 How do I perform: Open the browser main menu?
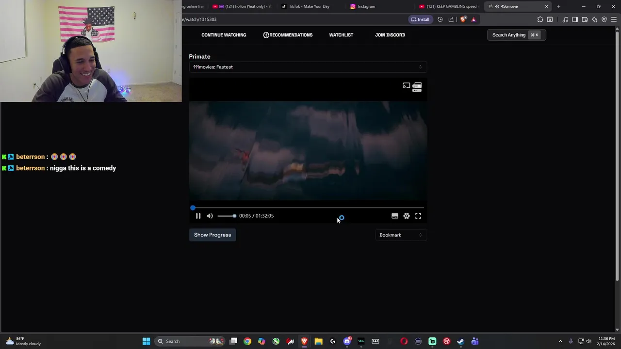point(614,19)
